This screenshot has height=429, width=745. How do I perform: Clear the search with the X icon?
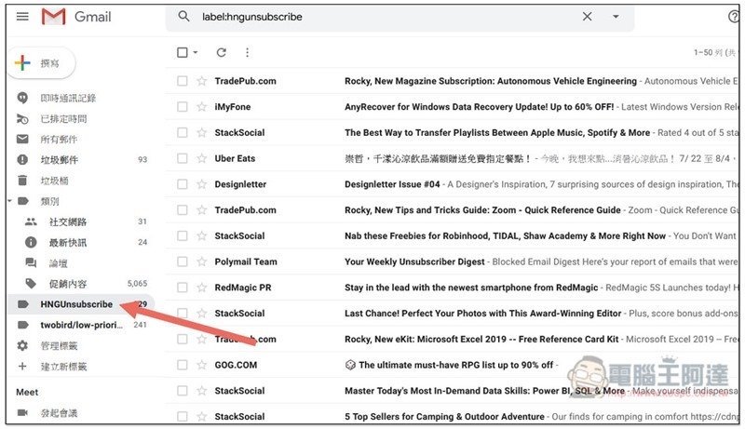point(587,17)
